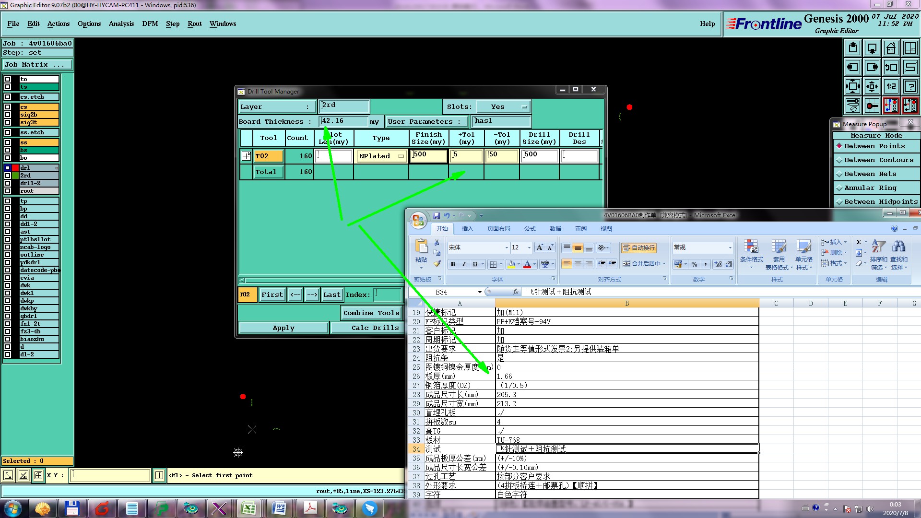Click the zoom out arrows-outward icon
The width and height of the screenshot is (921, 518).
[x=872, y=86]
